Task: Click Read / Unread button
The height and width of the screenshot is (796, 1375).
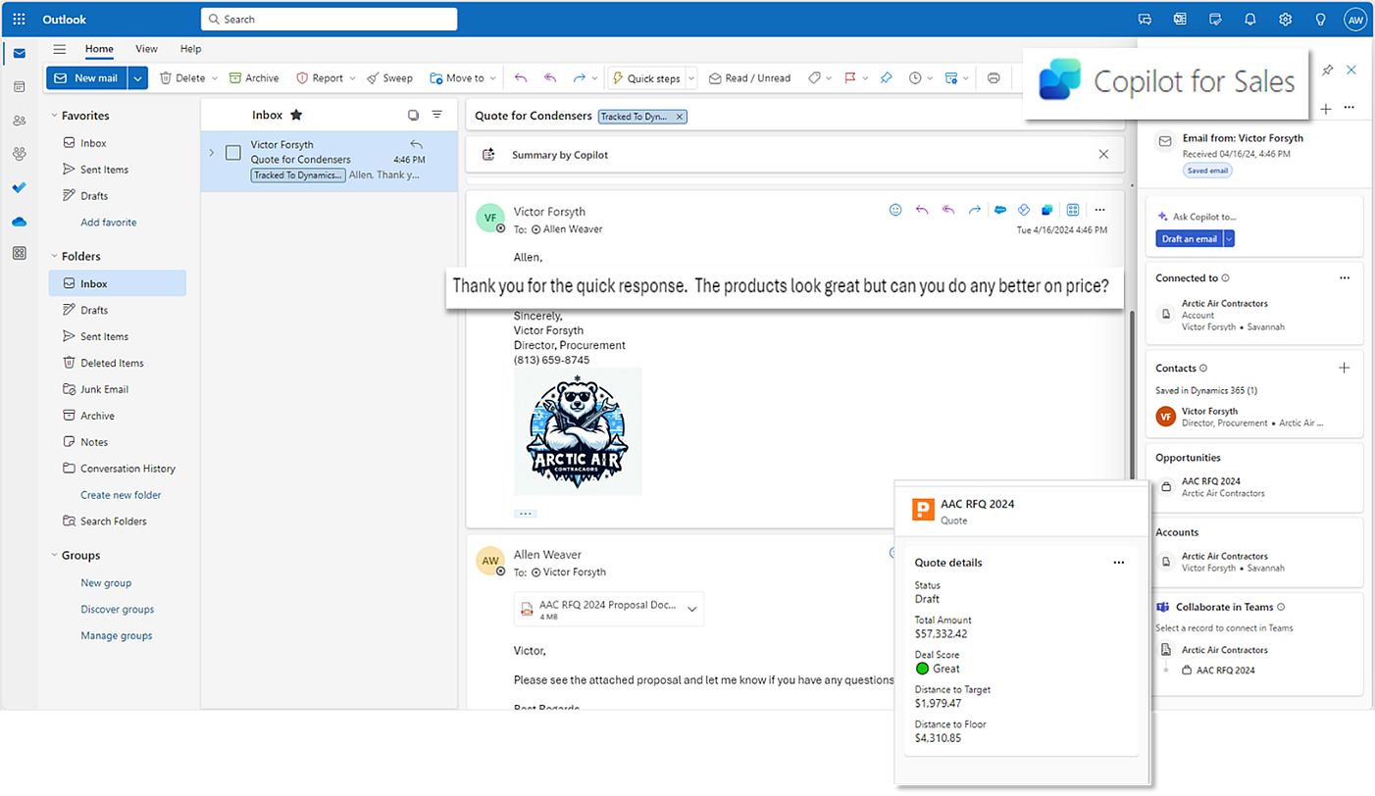Action: [749, 78]
